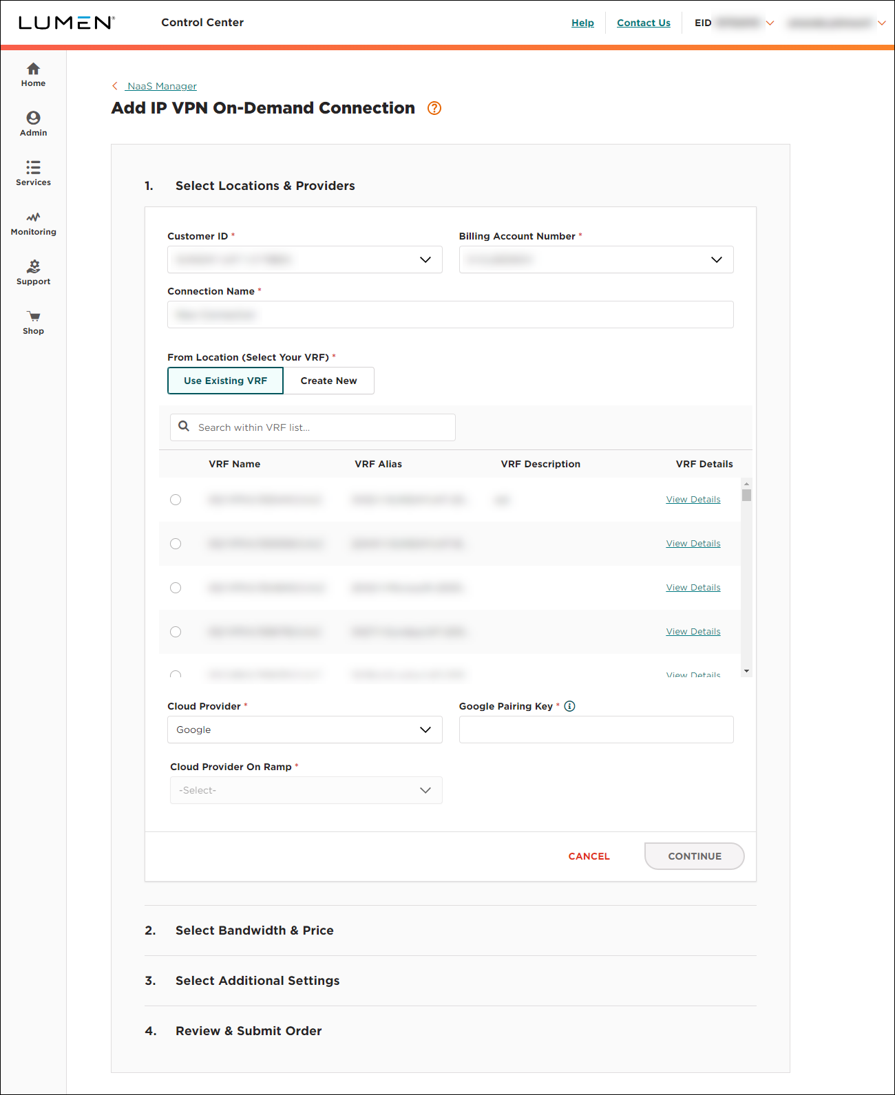Viewport: 895px width, 1095px height.
Task: Open the Billing Account Number dropdown
Action: pyautogui.click(x=596, y=259)
